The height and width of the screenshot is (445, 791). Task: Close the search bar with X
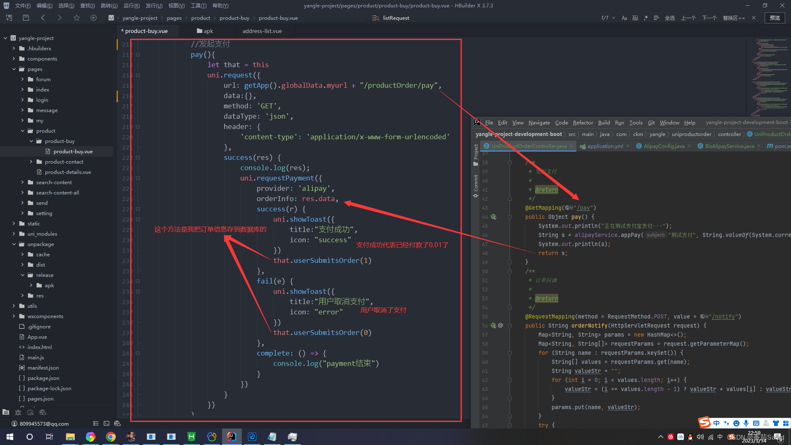pyautogui.click(x=754, y=18)
